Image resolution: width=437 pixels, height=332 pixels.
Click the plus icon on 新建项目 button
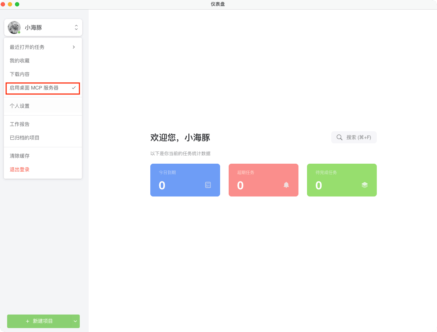28,321
